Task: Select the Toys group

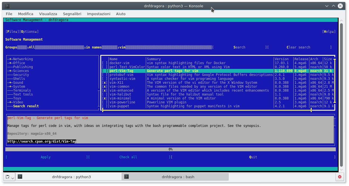Action: [17, 98]
